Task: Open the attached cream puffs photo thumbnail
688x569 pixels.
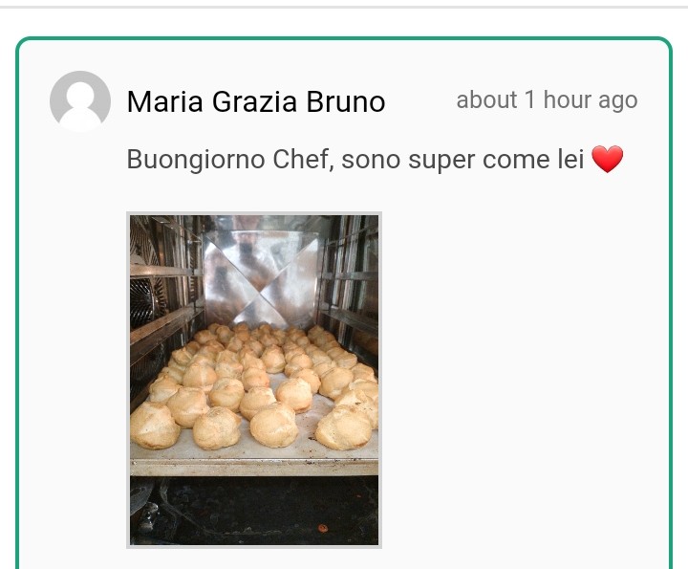Action: coord(254,380)
